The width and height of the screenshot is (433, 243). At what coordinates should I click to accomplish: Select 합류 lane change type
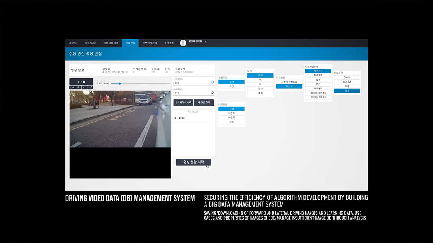click(318, 79)
